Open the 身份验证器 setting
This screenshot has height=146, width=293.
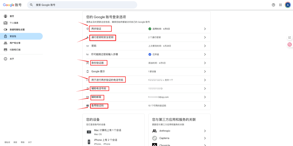(146, 63)
